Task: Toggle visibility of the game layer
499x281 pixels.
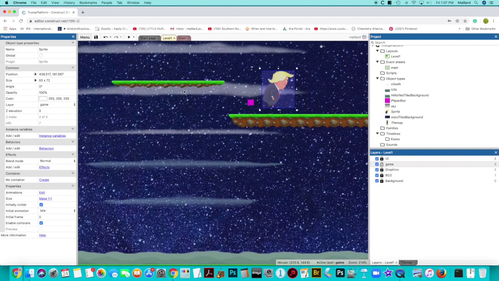Action: pyautogui.click(x=377, y=164)
